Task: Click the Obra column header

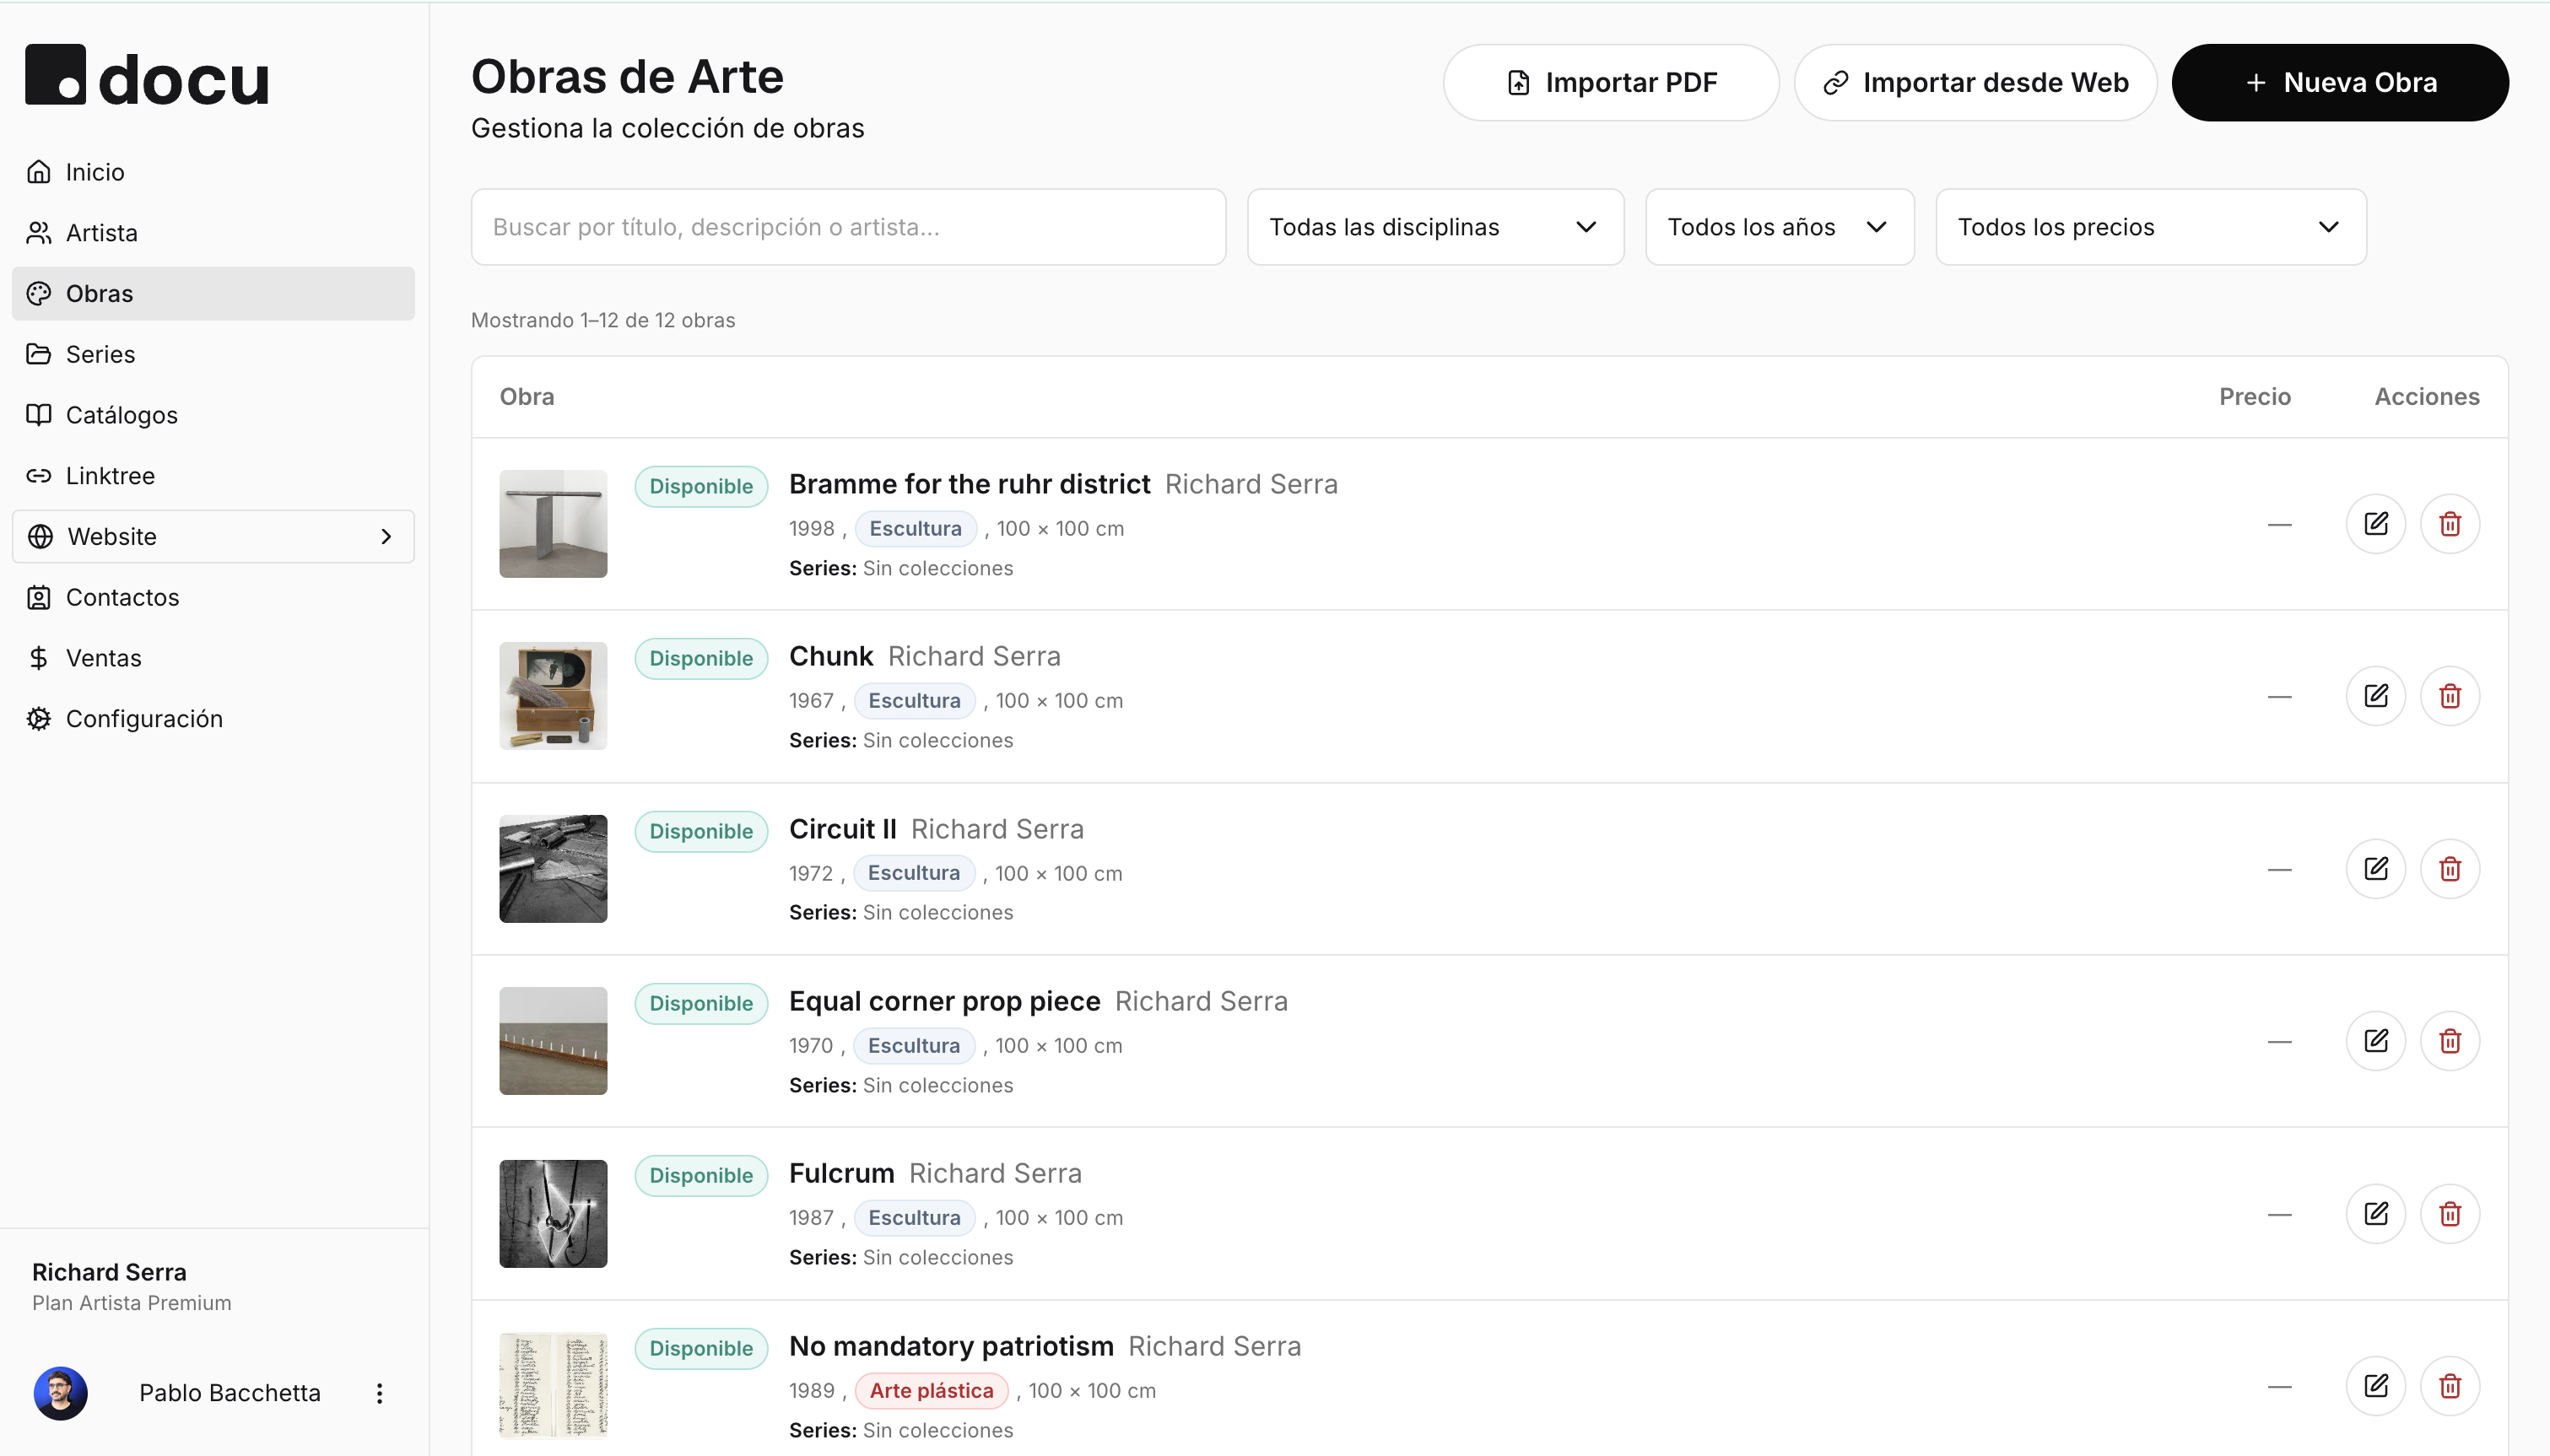Action: pos(527,397)
